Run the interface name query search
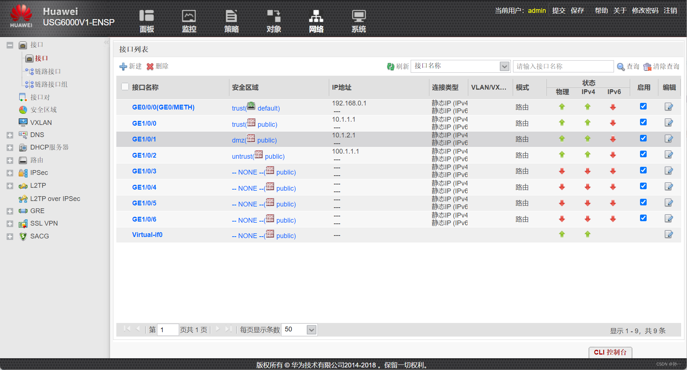 628,67
